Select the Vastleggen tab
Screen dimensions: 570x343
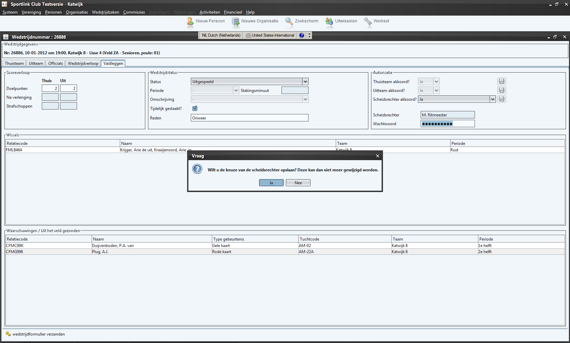pyautogui.click(x=113, y=63)
